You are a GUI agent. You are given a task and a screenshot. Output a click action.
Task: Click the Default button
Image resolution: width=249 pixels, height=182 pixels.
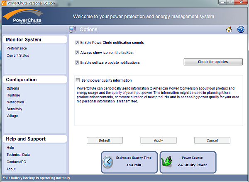click(105, 141)
